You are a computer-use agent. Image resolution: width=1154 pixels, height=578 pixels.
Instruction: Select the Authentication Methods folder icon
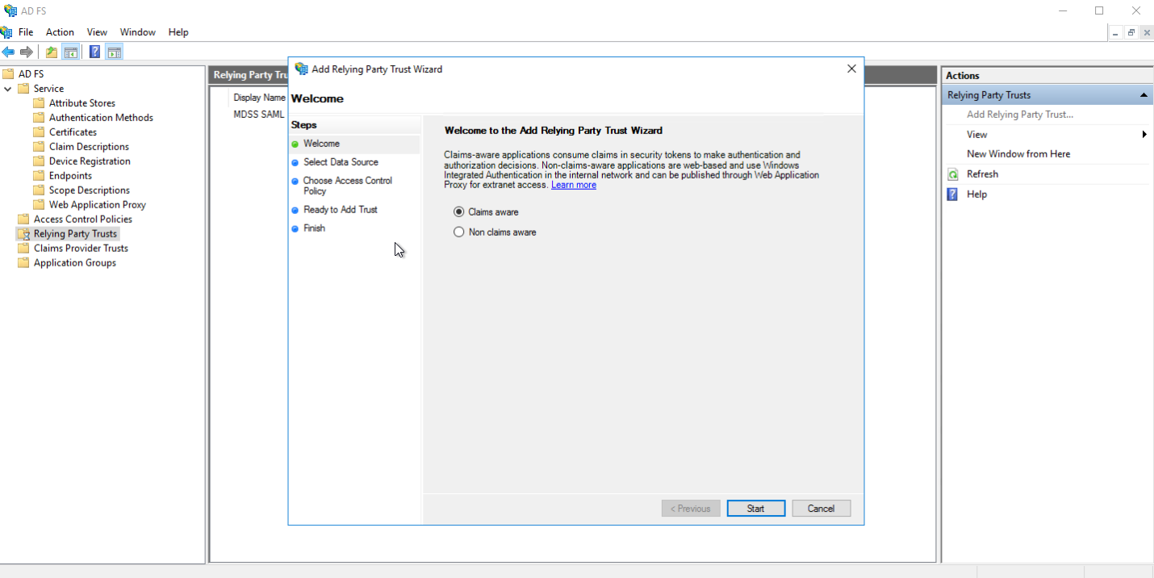pyautogui.click(x=39, y=118)
